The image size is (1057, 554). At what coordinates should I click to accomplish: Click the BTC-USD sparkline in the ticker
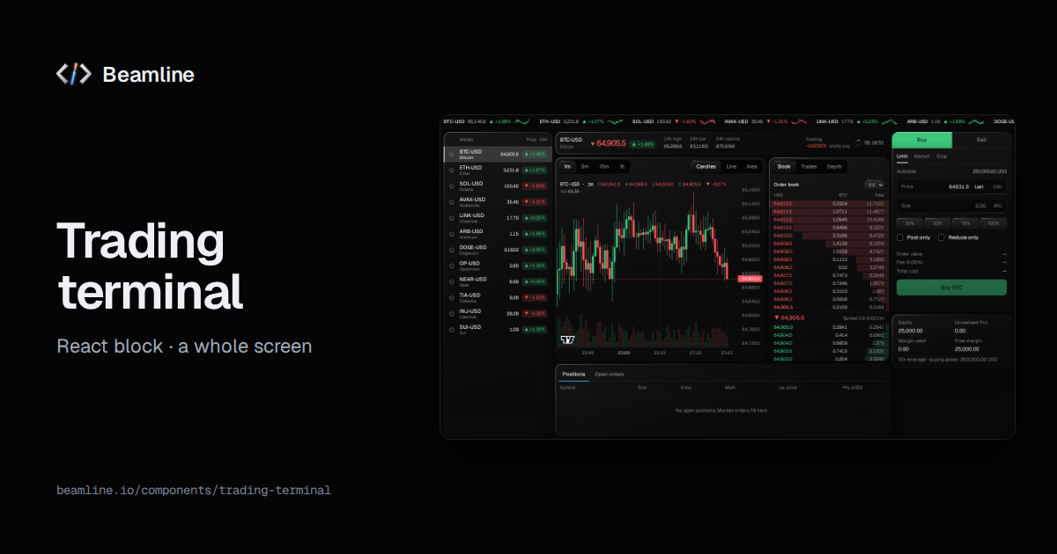522,121
